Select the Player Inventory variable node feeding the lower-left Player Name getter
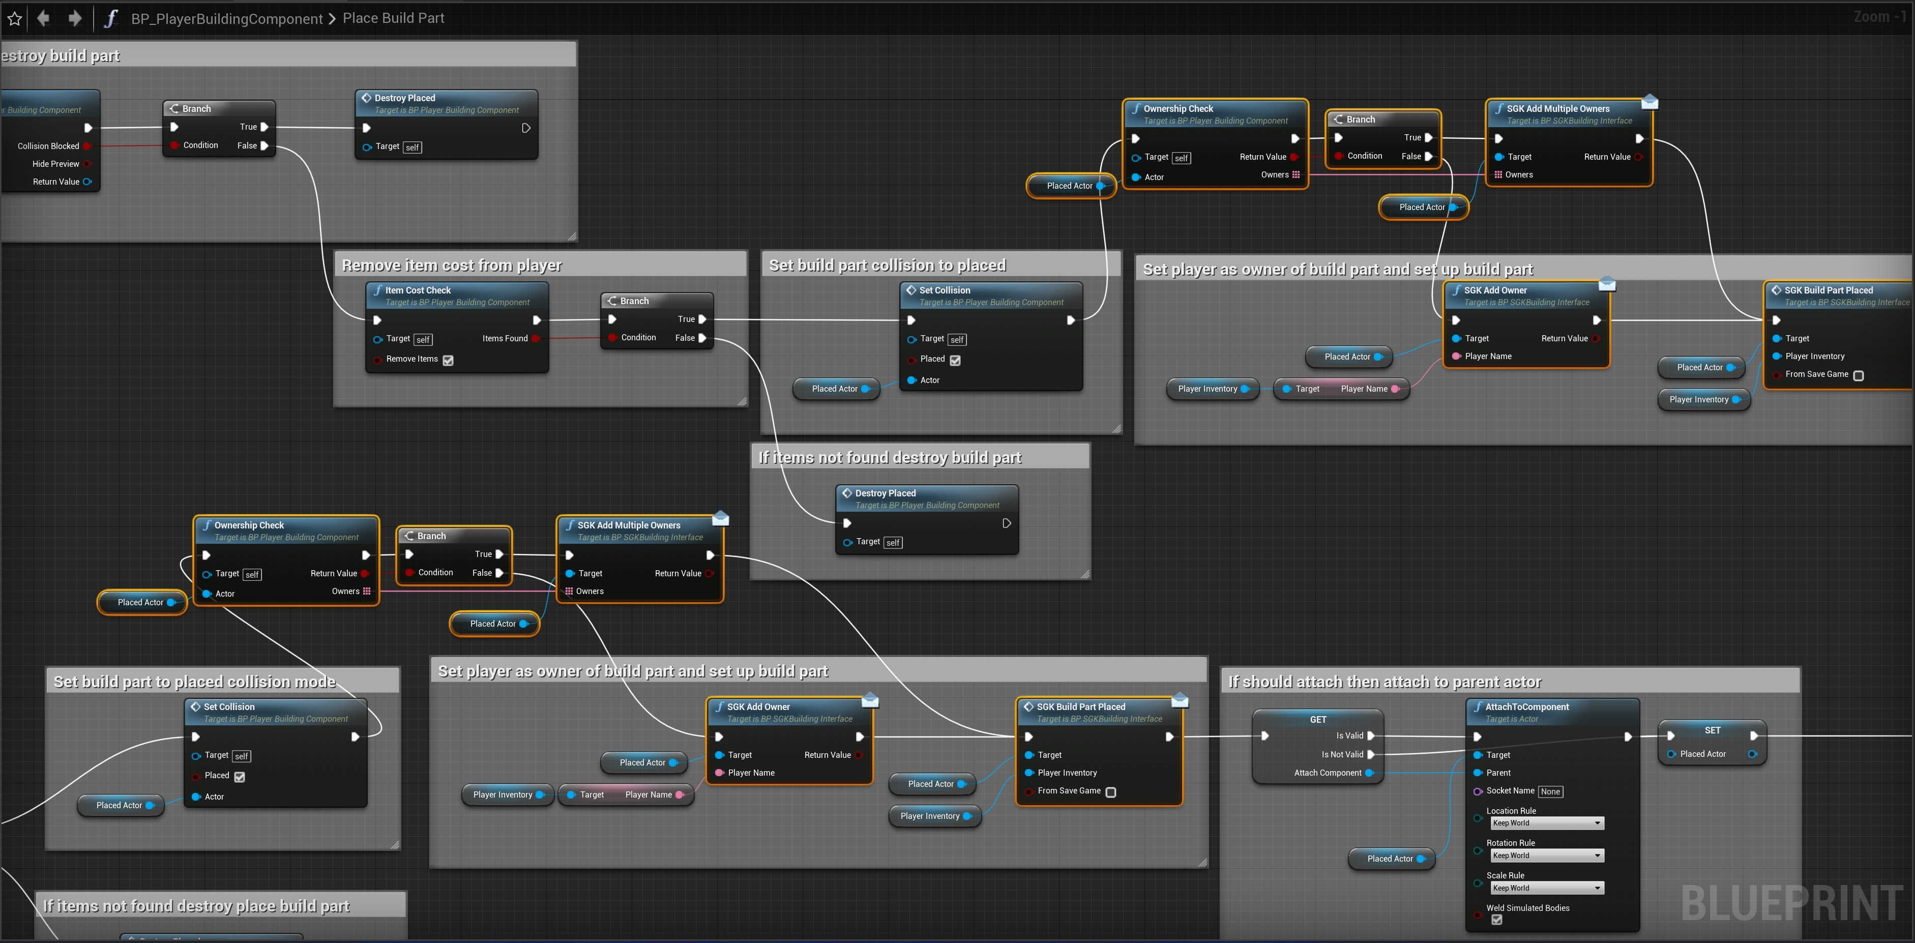 click(503, 795)
